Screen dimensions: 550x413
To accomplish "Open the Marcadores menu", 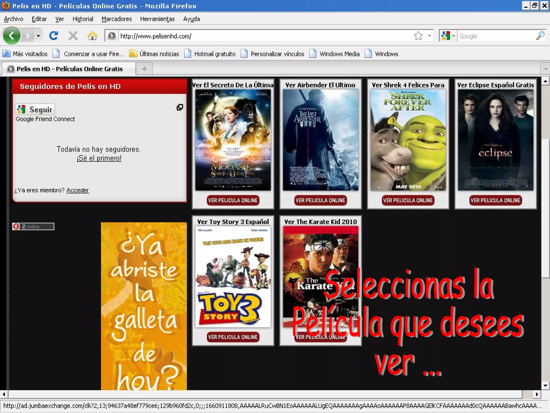I will point(117,19).
